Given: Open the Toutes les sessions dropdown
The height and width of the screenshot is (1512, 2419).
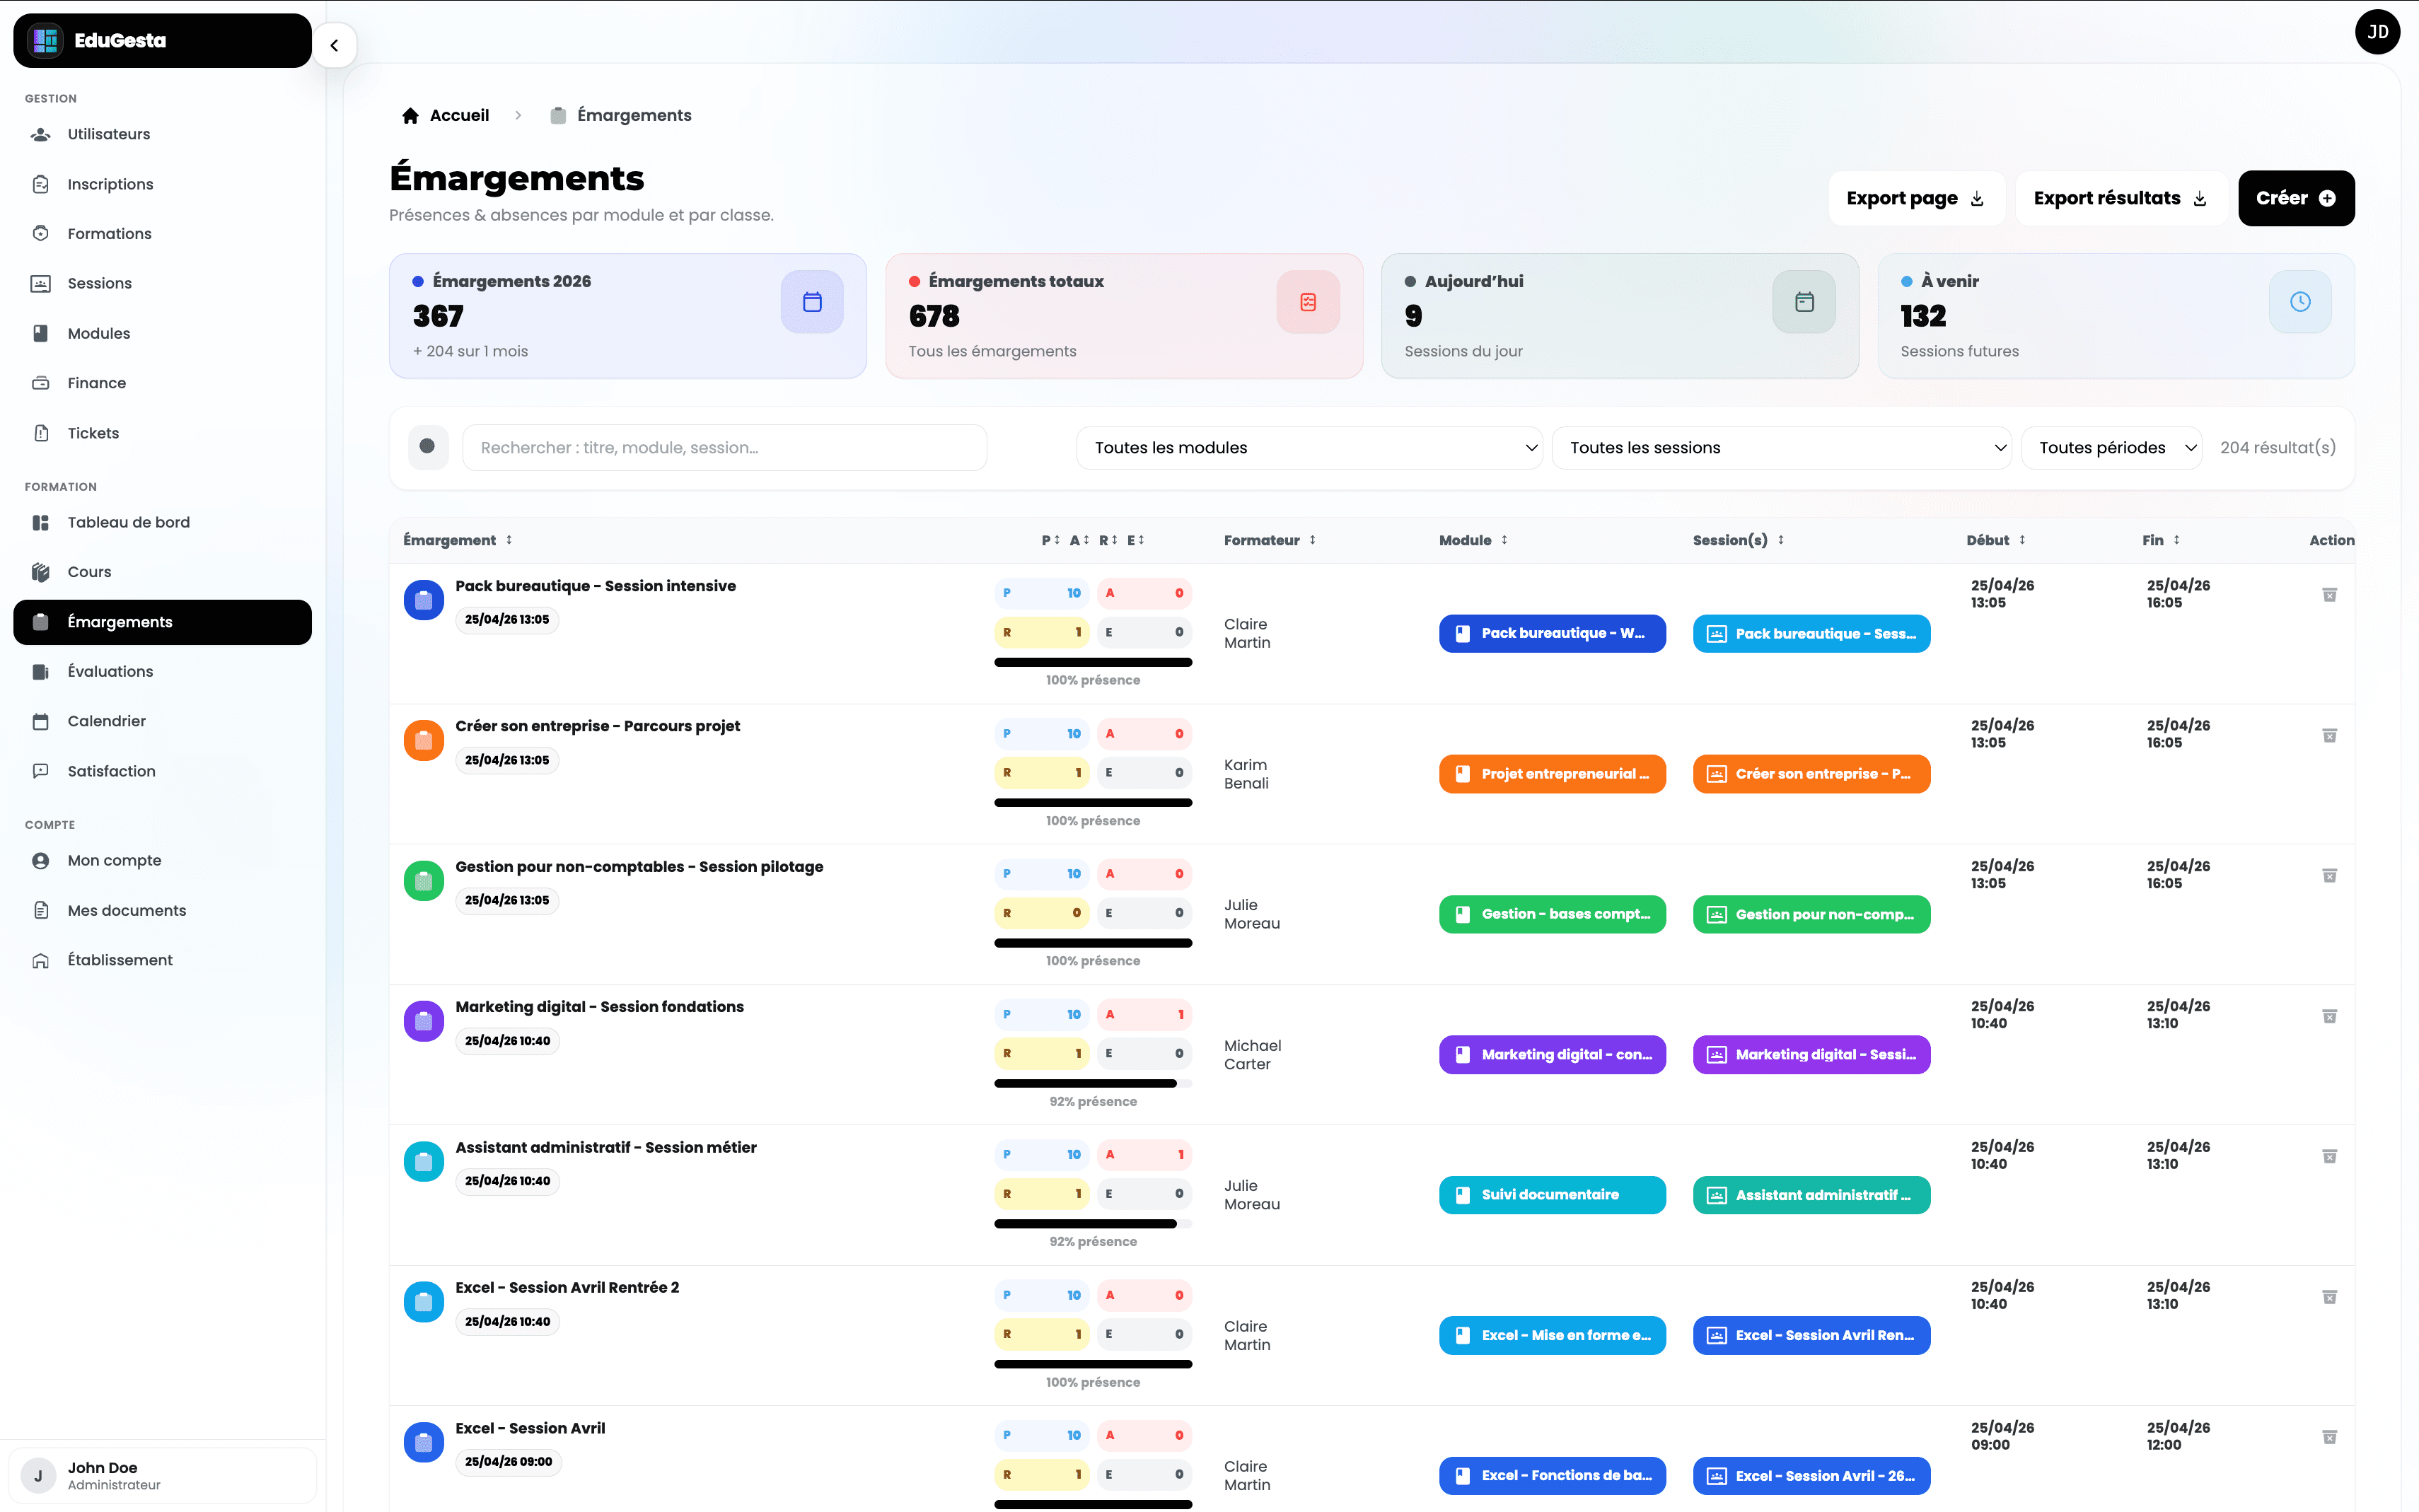Looking at the screenshot, I should coord(1782,447).
